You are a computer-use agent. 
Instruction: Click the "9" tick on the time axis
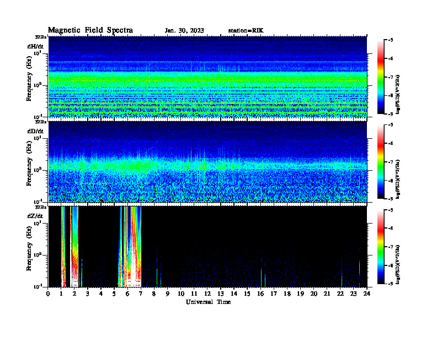(x=168, y=293)
